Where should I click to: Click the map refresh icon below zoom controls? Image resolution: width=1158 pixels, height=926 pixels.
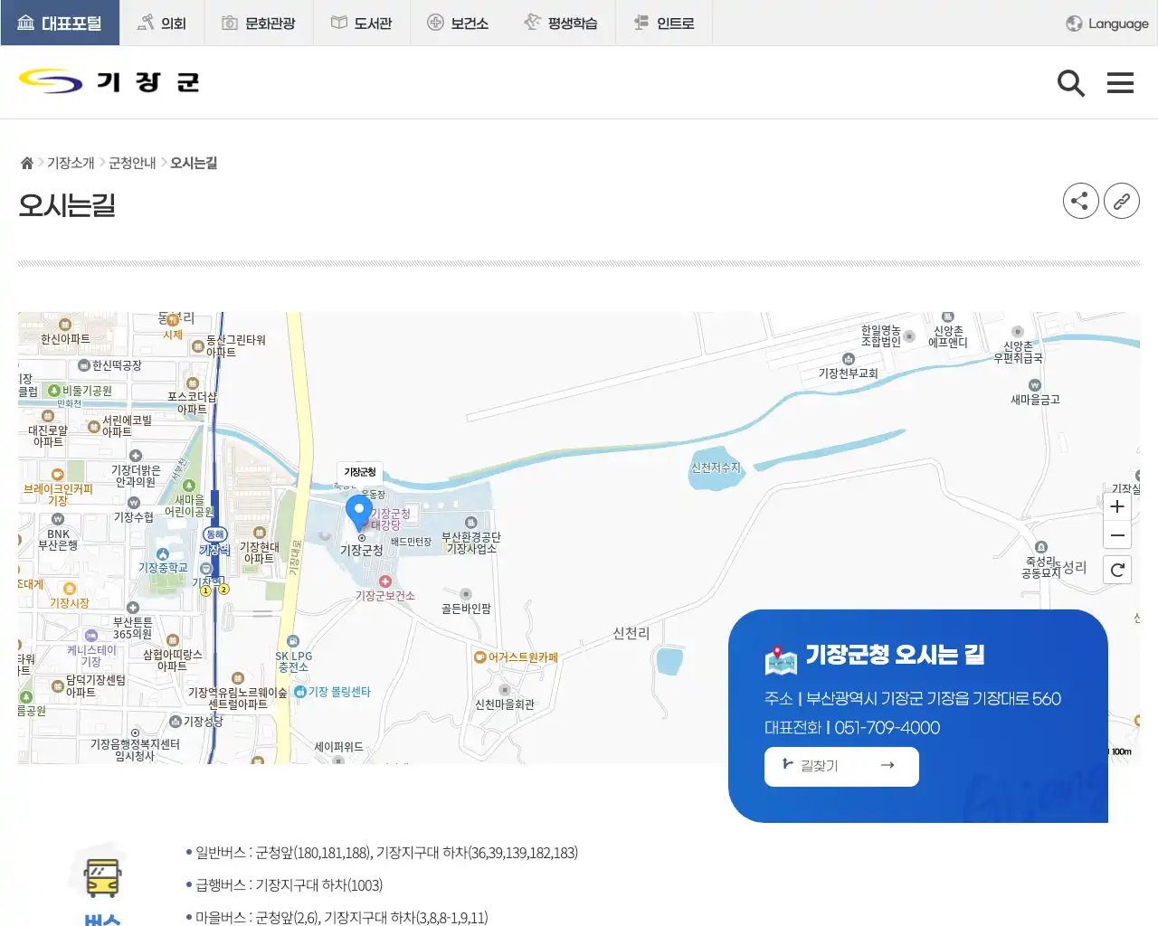click(1117, 570)
